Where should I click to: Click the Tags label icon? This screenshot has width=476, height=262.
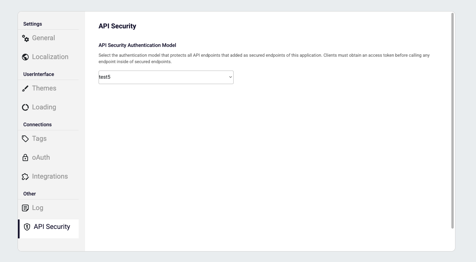point(25,139)
